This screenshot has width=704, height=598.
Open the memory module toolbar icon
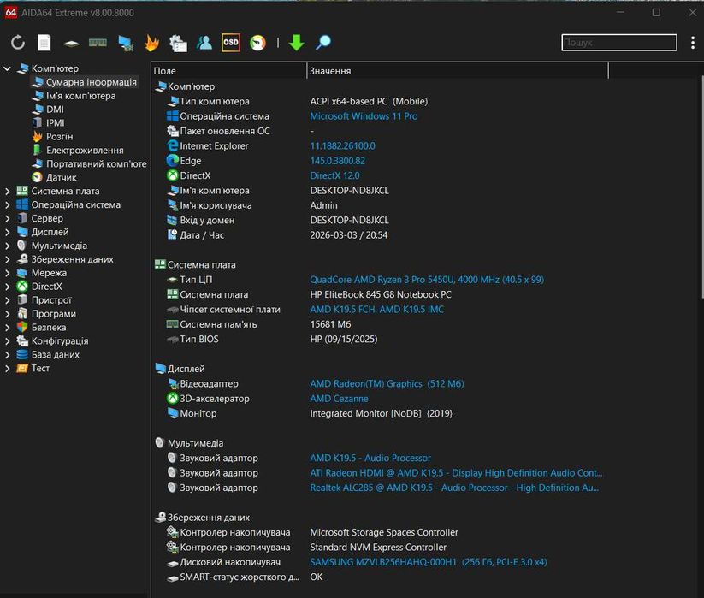pyautogui.click(x=98, y=43)
